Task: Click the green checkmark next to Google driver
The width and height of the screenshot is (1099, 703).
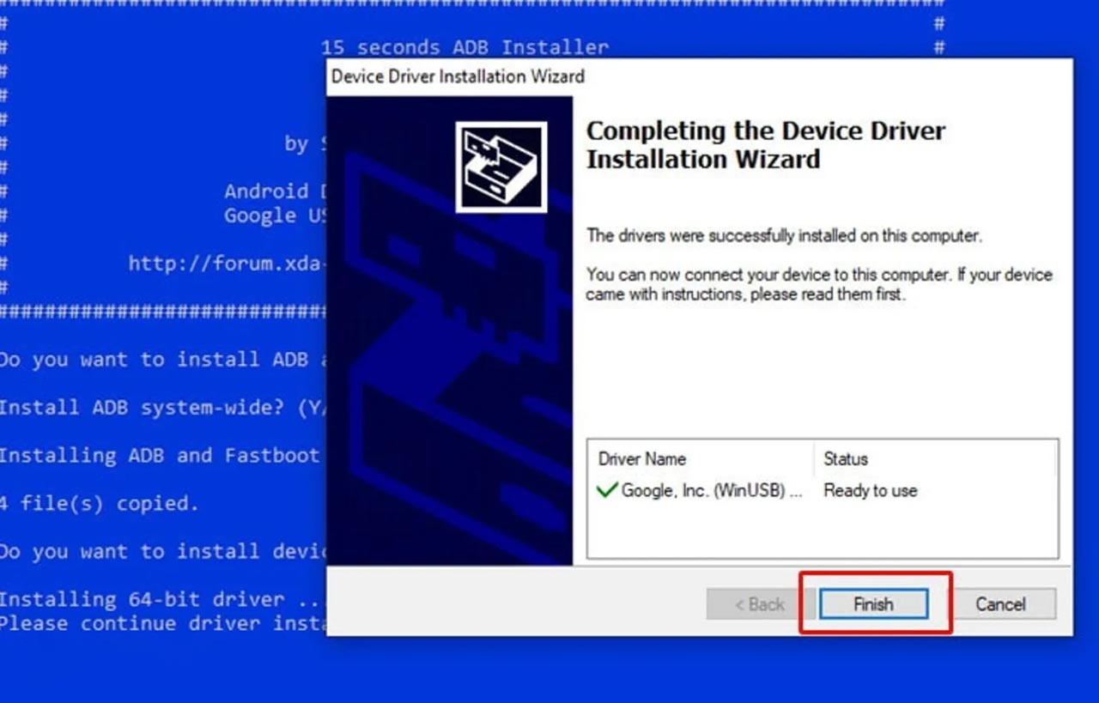Action: [607, 490]
